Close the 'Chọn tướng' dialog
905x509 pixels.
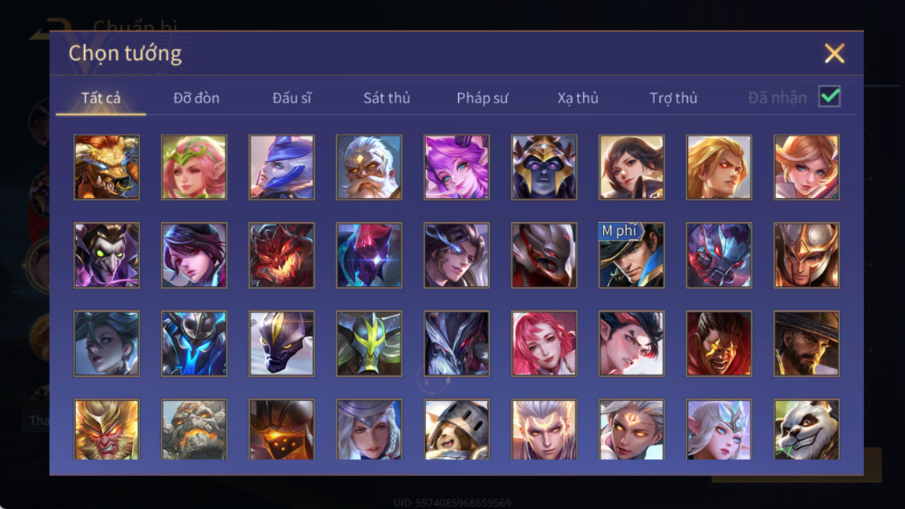[x=834, y=53]
